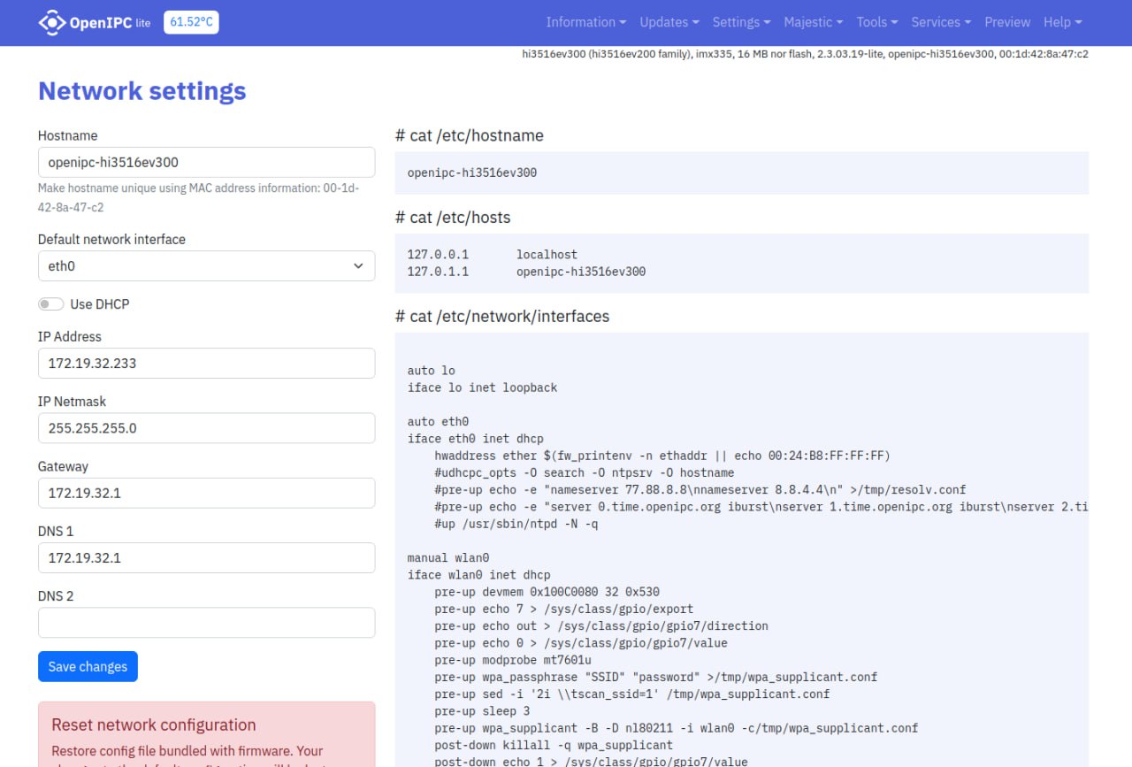Click the DNS 1 text field
The width and height of the screenshot is (1132, 767).
pos(206,558)
